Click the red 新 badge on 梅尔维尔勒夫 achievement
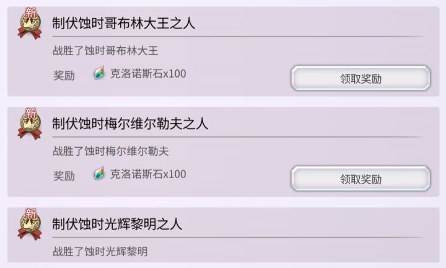This screenshot has width=446, height=268. pos(30,115)
